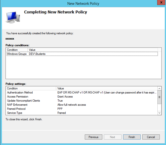Screen dimensions: 166x145
Task: Select the Access Permission row
Action: click(82, 97)
